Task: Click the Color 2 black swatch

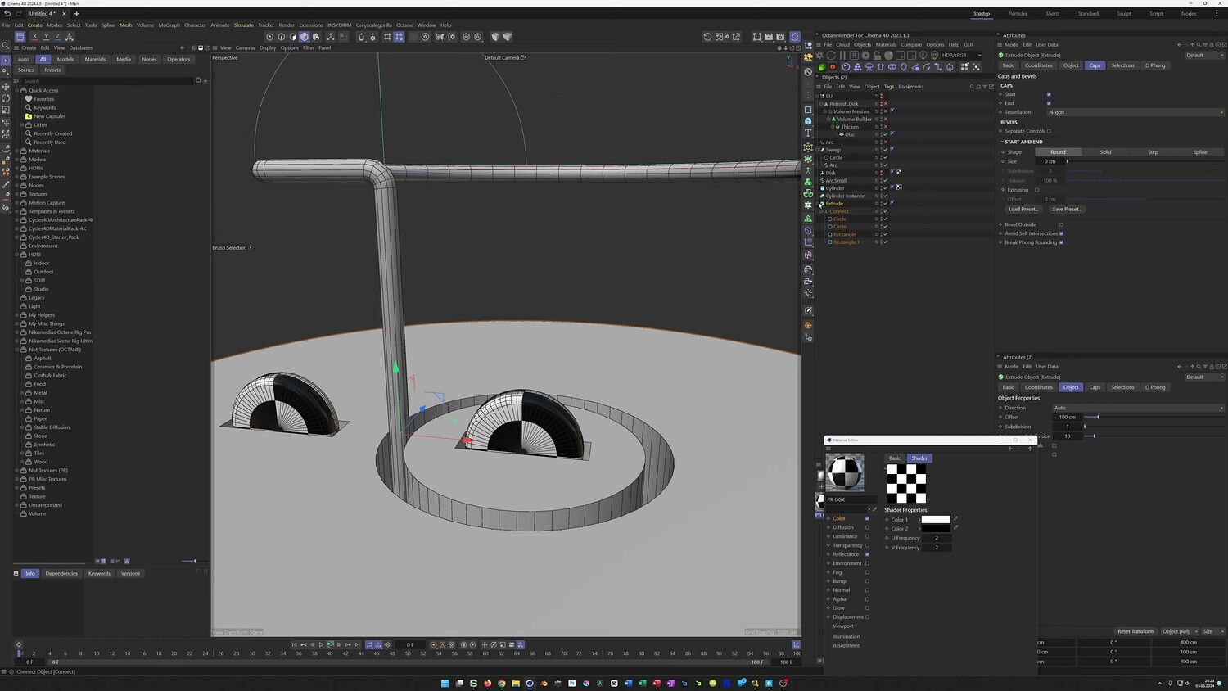Action: (936, 528)
